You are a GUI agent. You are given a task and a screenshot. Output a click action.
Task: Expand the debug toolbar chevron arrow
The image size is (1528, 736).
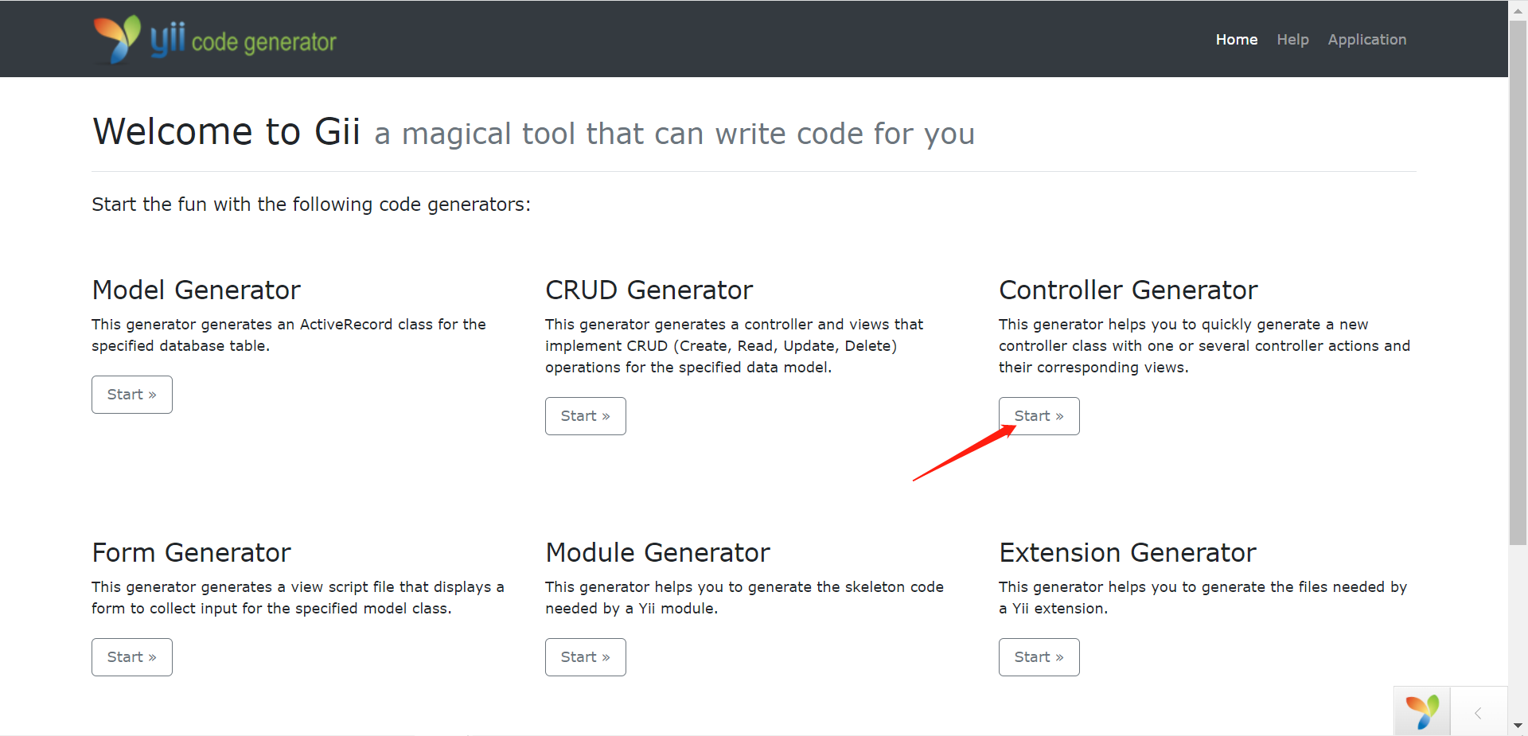coord(1478,713)
